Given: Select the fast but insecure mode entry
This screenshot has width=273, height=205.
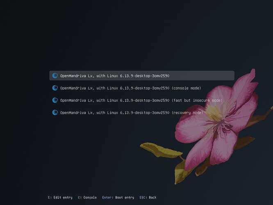Looking at the screenshot, I should (141, 100).
